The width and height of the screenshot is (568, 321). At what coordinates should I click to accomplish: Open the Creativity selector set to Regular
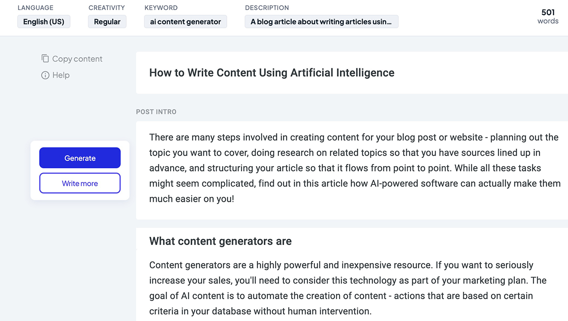click(107, 21)
